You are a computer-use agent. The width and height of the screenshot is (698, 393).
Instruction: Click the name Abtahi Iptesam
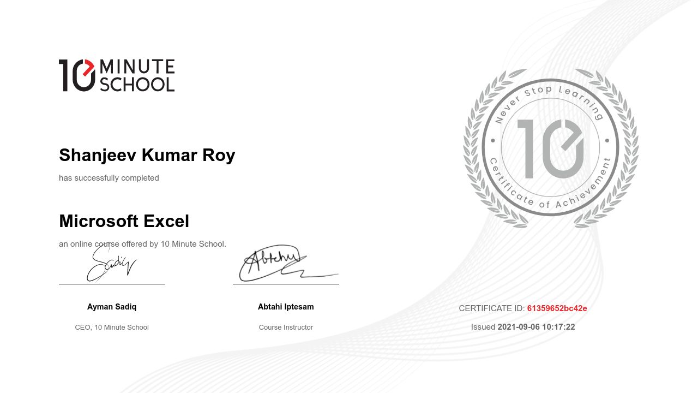coord(286,307)
